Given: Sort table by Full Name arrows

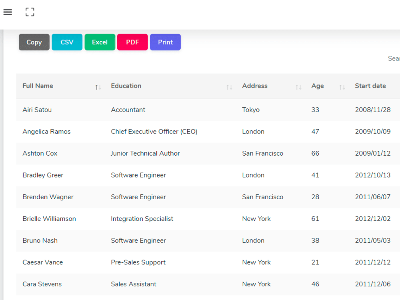Looking at the screenshot, I should [98, 88].
